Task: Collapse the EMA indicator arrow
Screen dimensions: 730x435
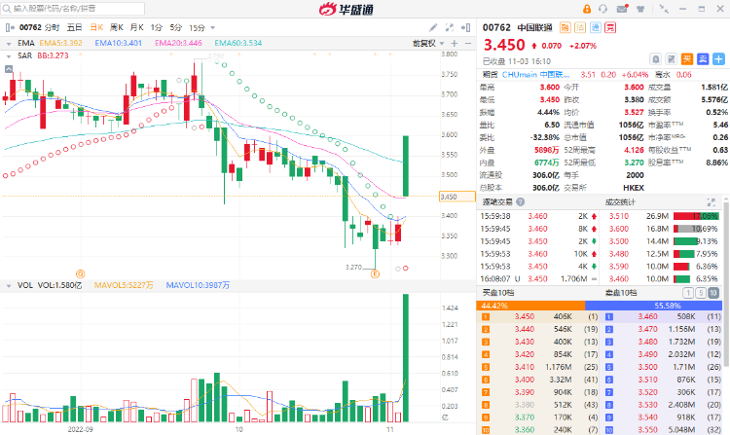Action: [x=9, y=43]
